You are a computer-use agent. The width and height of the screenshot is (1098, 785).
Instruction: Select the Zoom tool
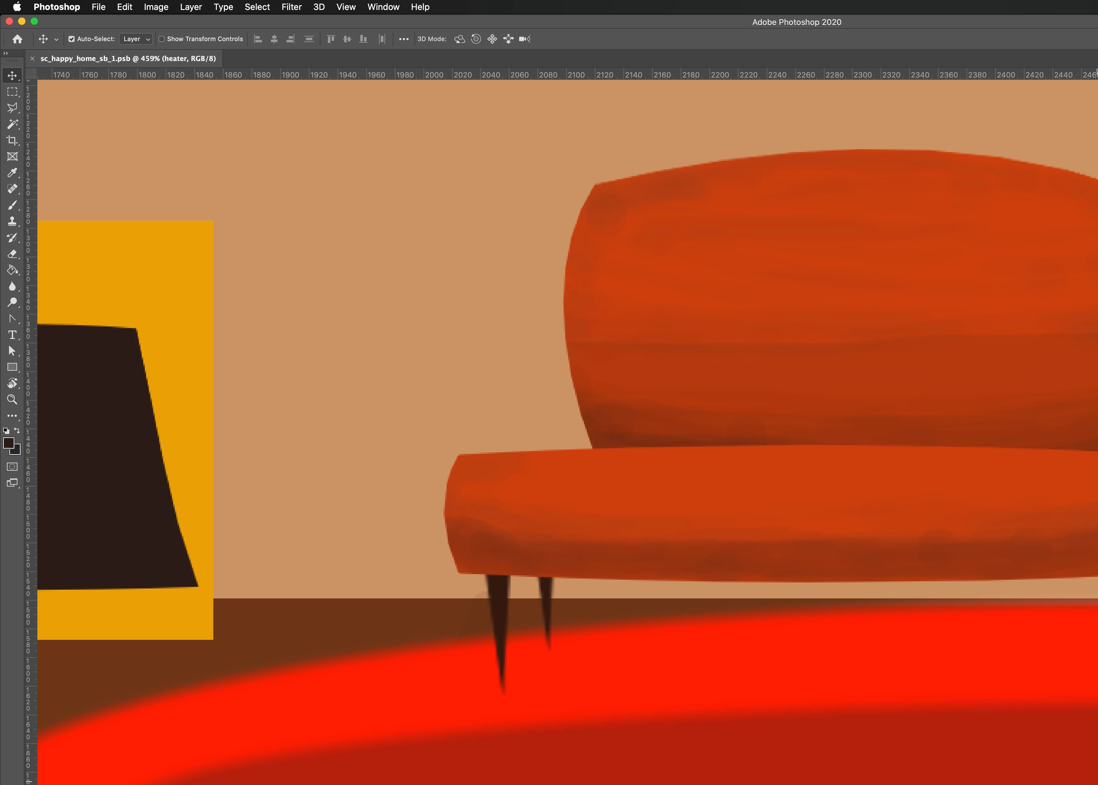12,399
